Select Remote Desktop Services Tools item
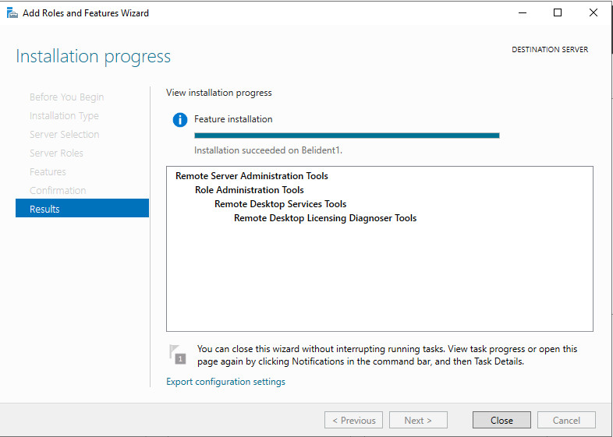 tap(280, 204)
